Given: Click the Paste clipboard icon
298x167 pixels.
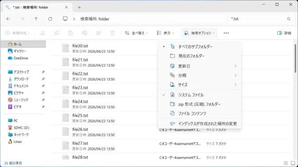Looking at the screenshot, I should [71, 33].
